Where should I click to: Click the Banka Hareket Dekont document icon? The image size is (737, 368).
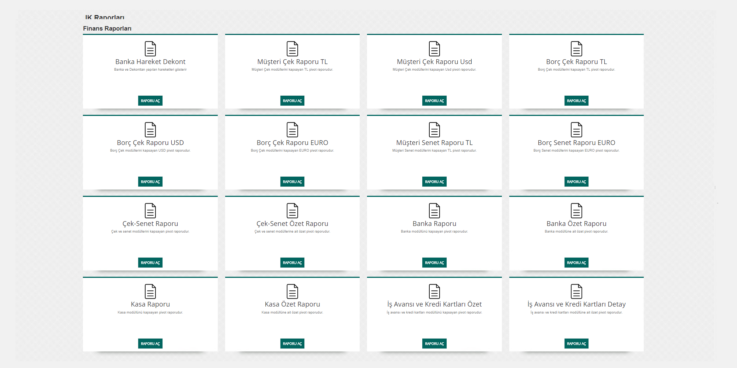[x=150, y=49]
